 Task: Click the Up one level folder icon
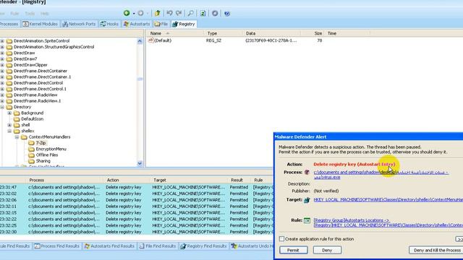coord(158,13)
